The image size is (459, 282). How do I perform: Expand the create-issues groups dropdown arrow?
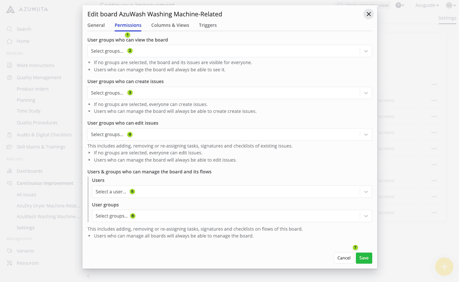pos(366,93)
